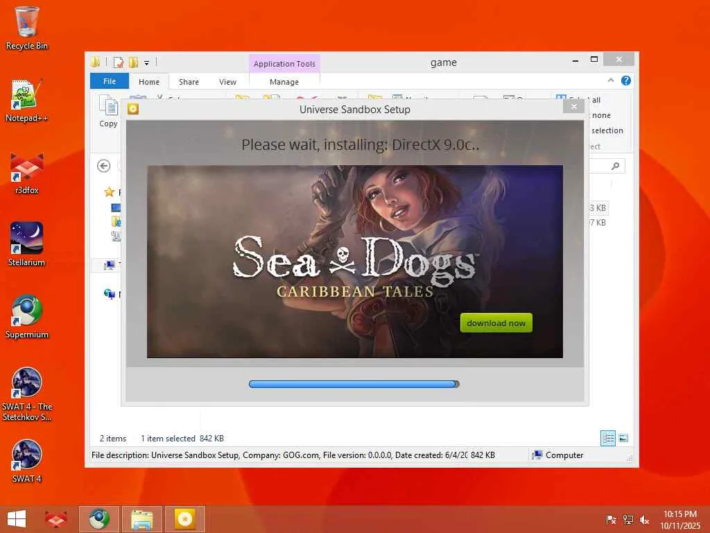Click the installation progress bar
This screenshot has height=533, width=710.
coord(354,384)
